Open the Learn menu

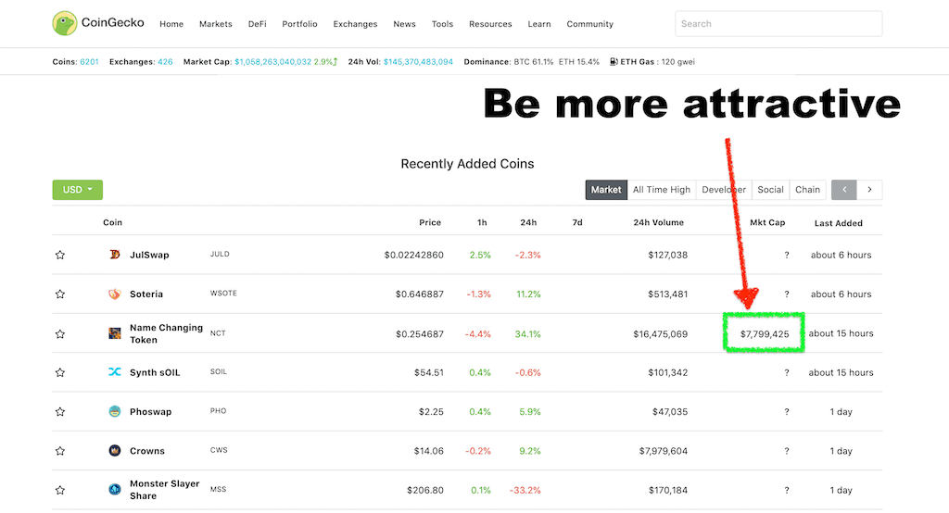click(539, 24)
